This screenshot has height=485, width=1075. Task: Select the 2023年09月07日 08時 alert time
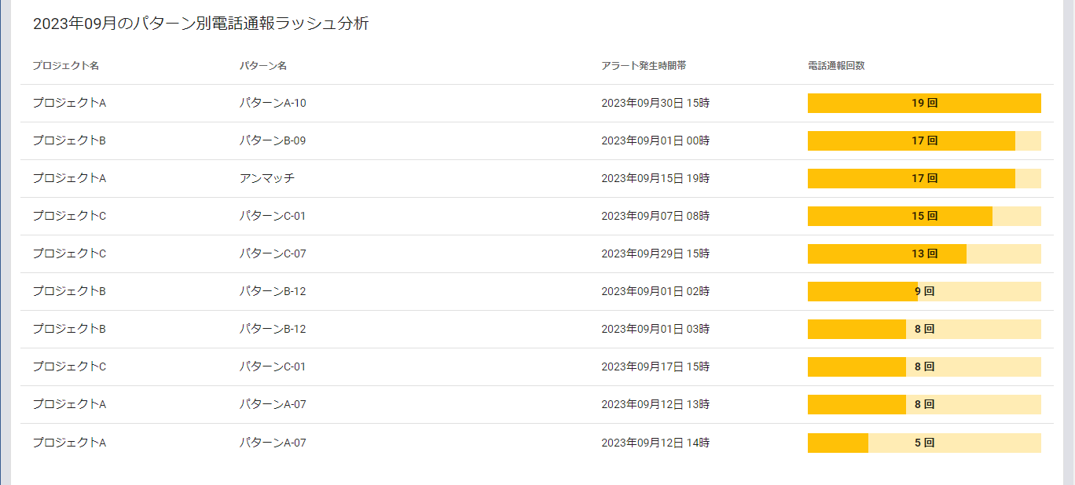[x=655, y=217]
